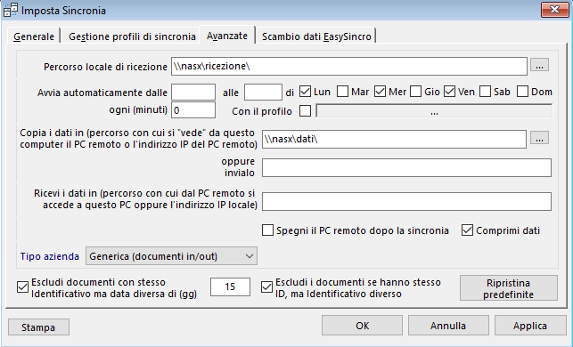Click the Imposta Sincronia window title icon
This screenshot has width=573, height=347.
point(10,10)
